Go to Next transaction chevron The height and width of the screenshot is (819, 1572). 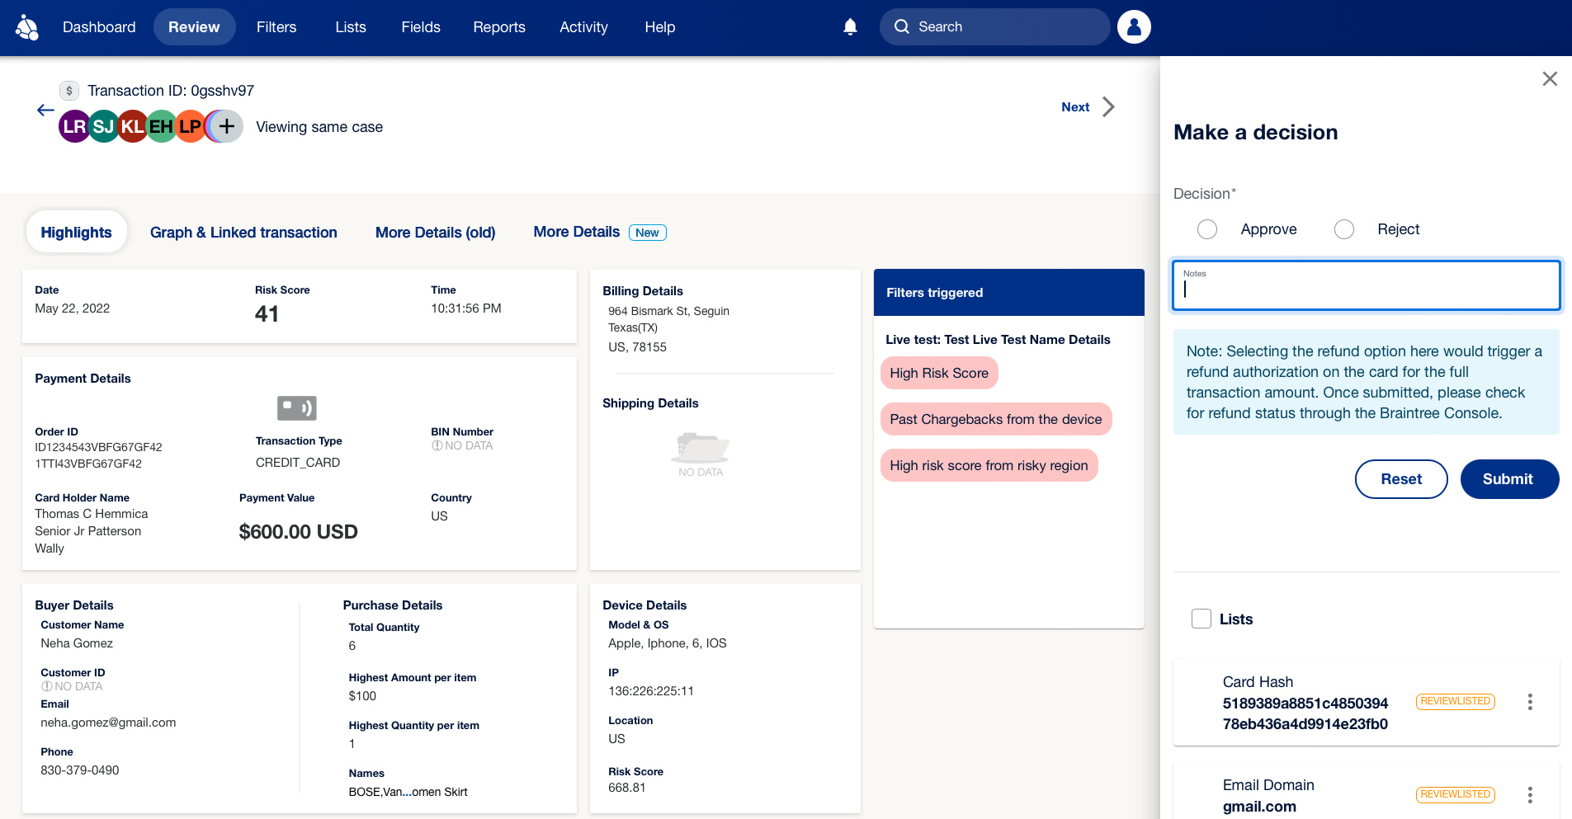coord(1108,107)
